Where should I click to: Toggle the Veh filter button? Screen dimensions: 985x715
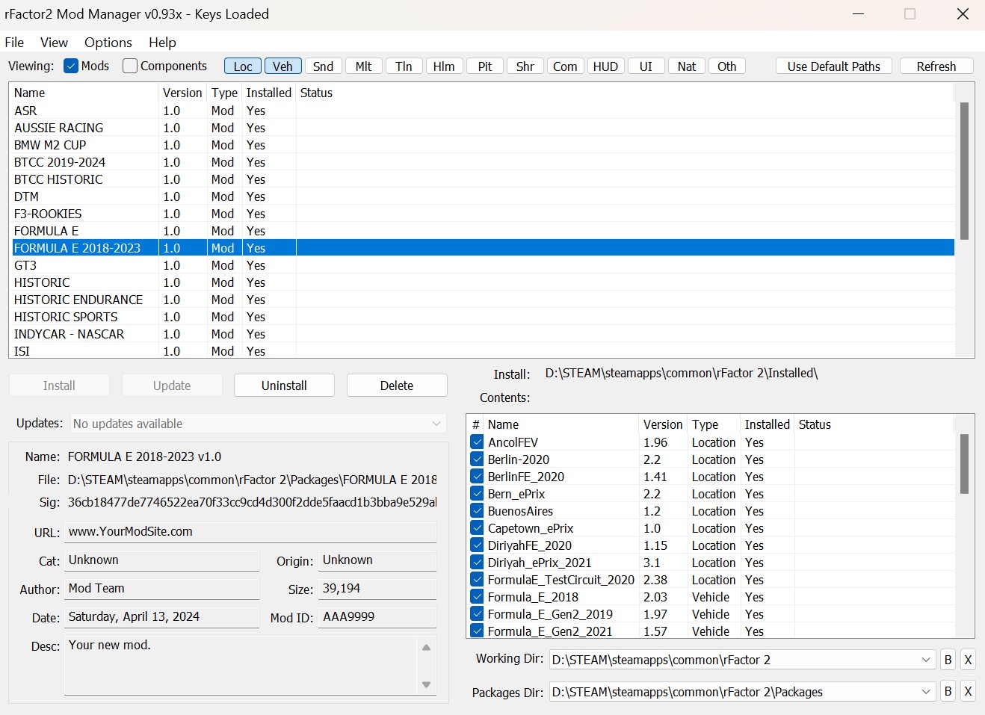[283, 66]
